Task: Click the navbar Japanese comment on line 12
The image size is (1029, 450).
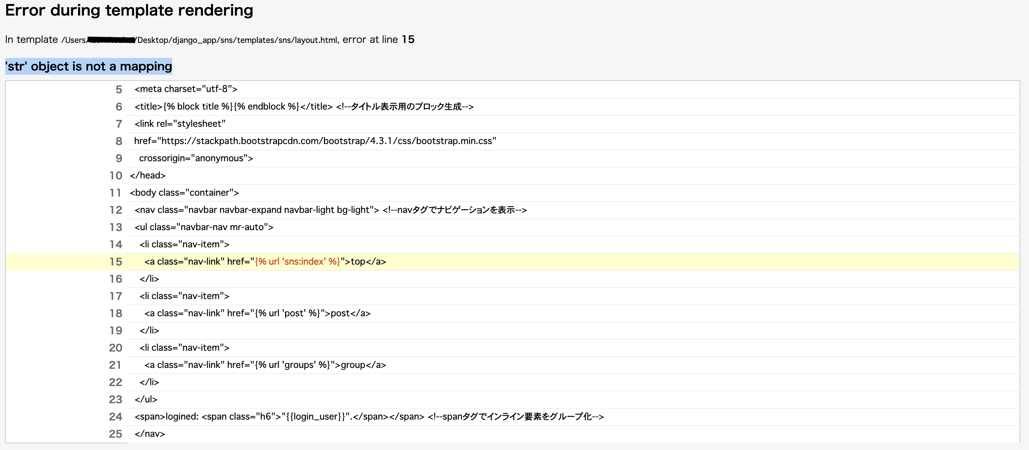Action: tap(456, 210)
